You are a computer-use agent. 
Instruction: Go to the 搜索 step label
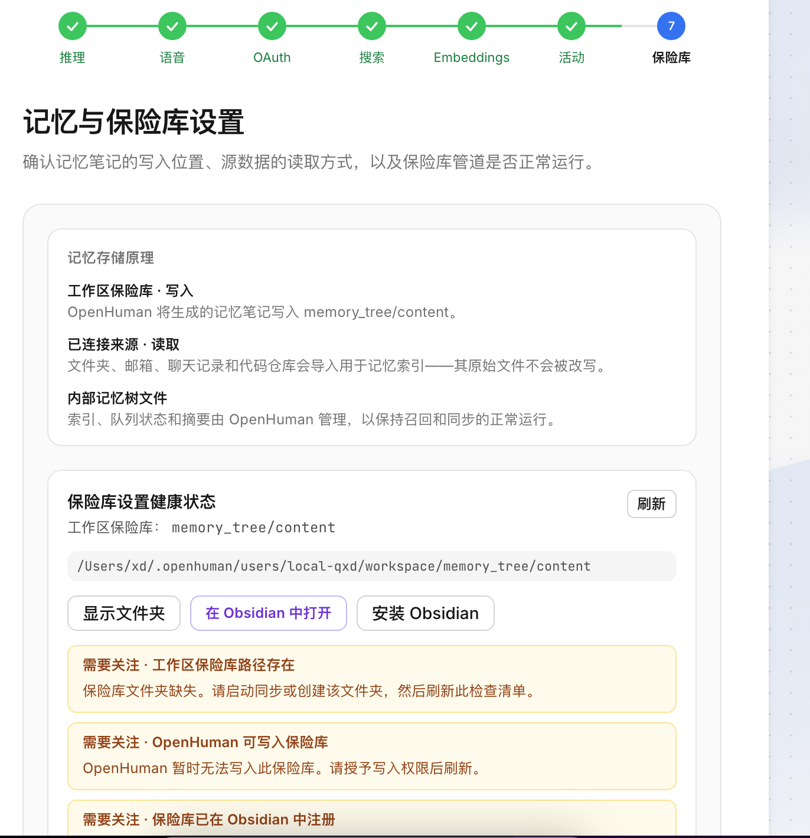[372, 57]
